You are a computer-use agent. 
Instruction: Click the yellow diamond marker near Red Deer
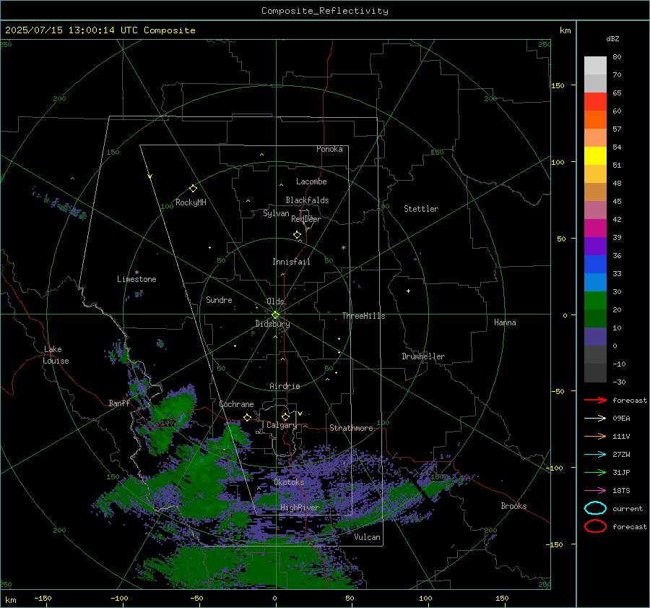click(297, 235)
